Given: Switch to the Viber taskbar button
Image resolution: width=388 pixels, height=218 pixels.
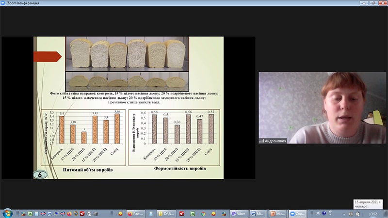Looking at the screenshot, I should [239, 214].
